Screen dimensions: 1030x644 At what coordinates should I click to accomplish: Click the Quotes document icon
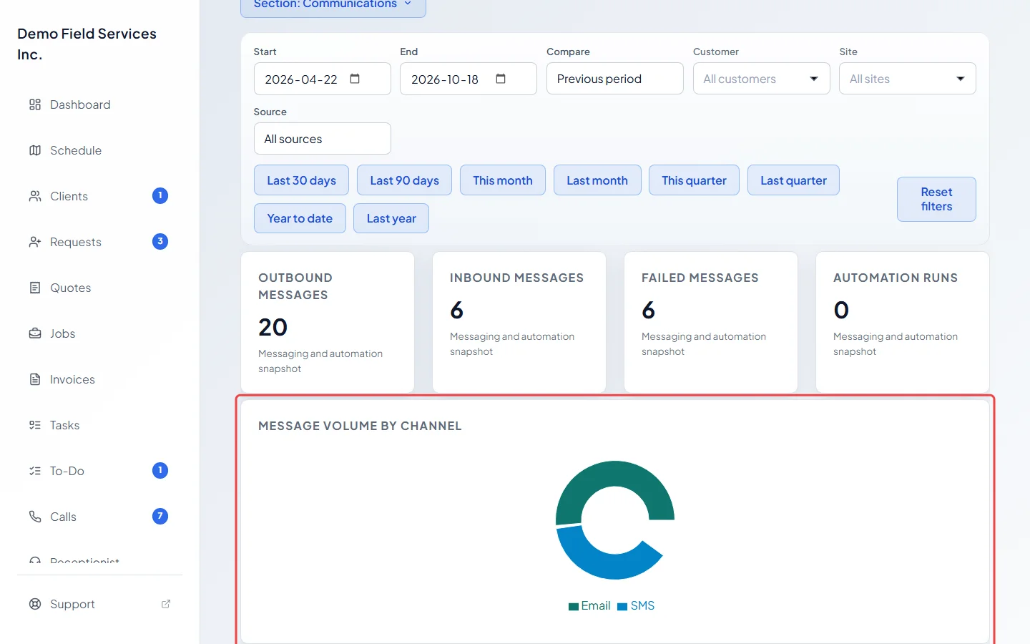35,288
